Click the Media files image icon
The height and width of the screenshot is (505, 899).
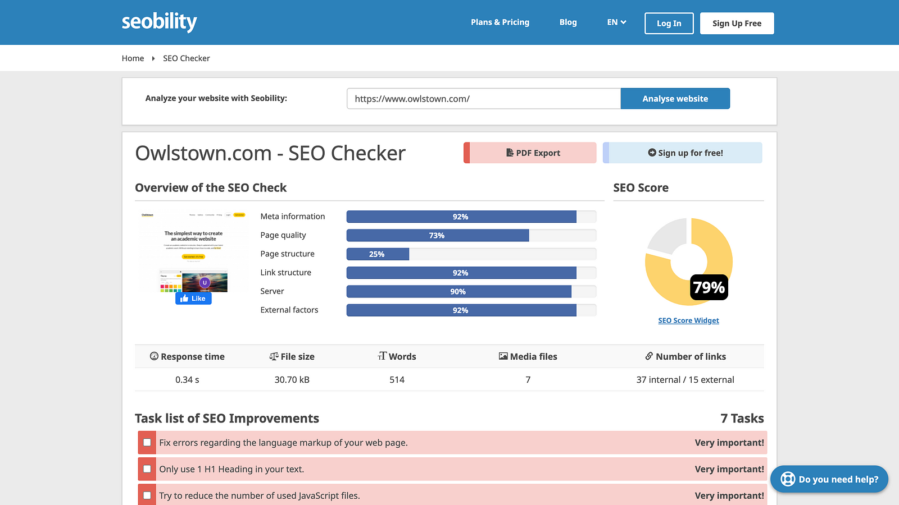(503, 356)
